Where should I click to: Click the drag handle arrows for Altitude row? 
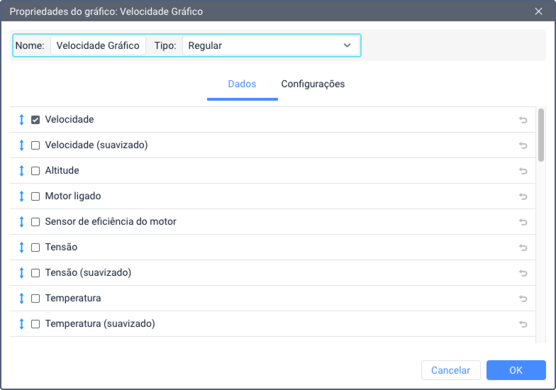[x=21, y=171]
